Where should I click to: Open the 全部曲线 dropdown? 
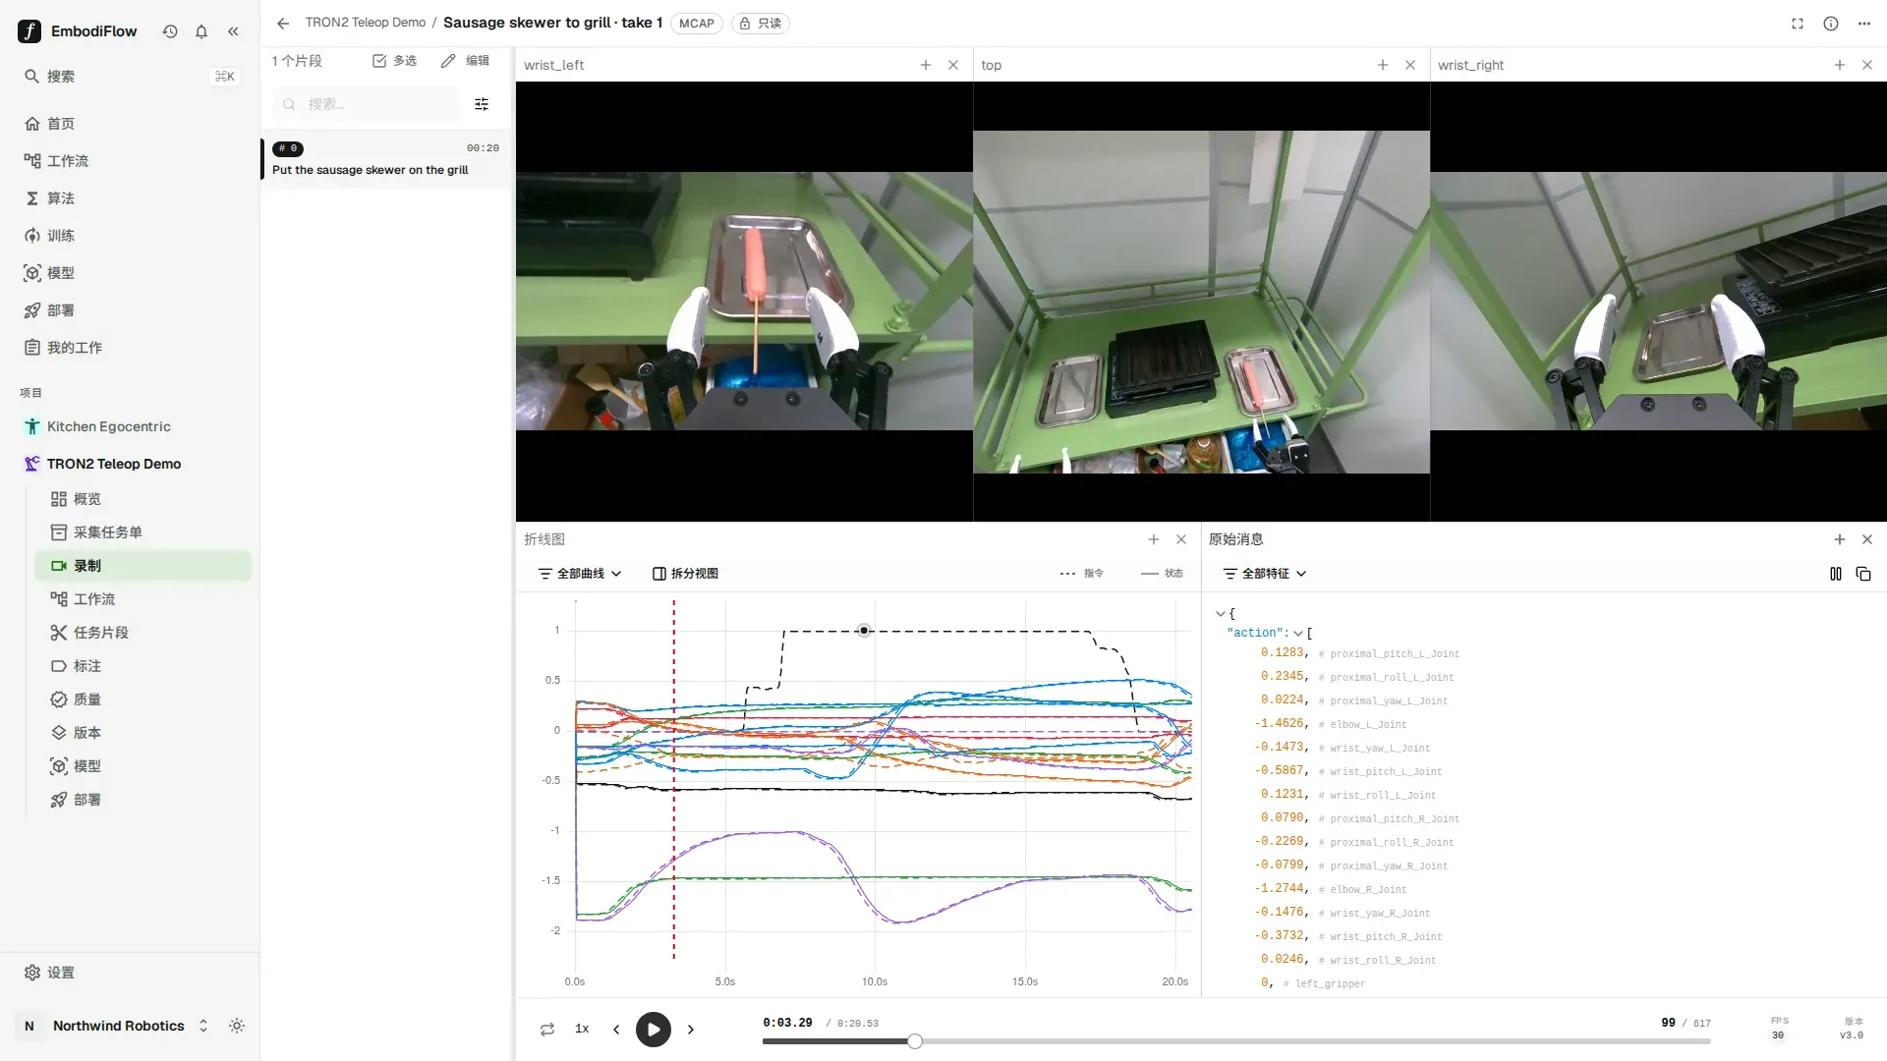(x=580, y=574)
